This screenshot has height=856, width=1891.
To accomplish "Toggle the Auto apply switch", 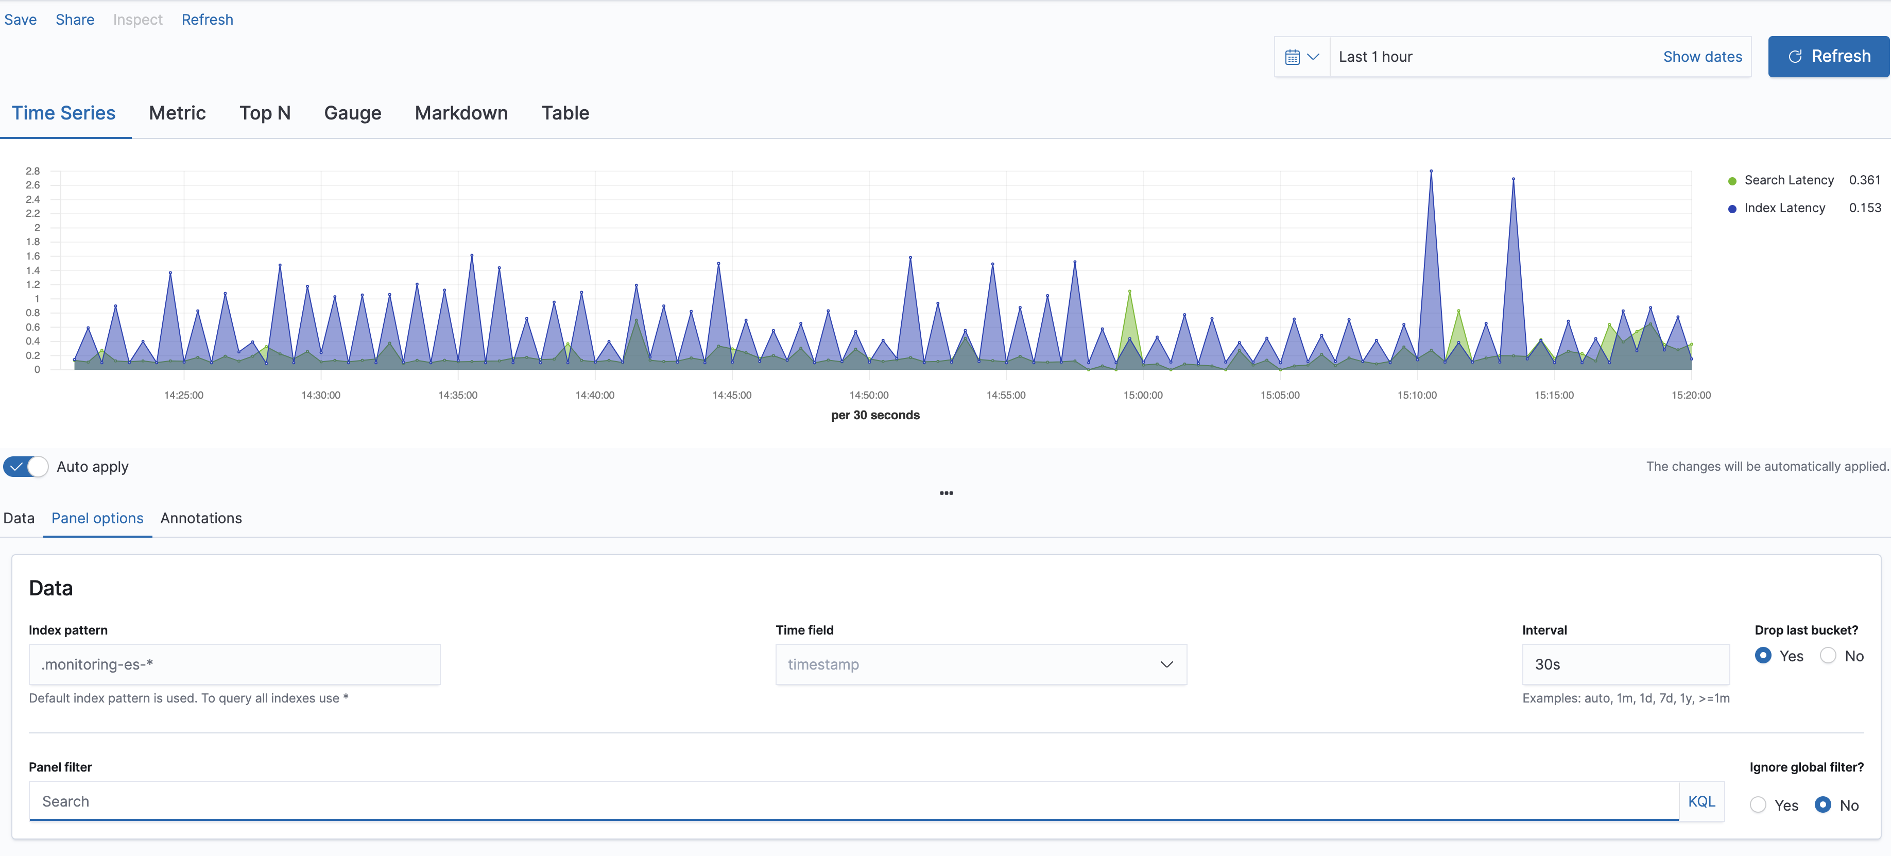I will coord(26,466).
